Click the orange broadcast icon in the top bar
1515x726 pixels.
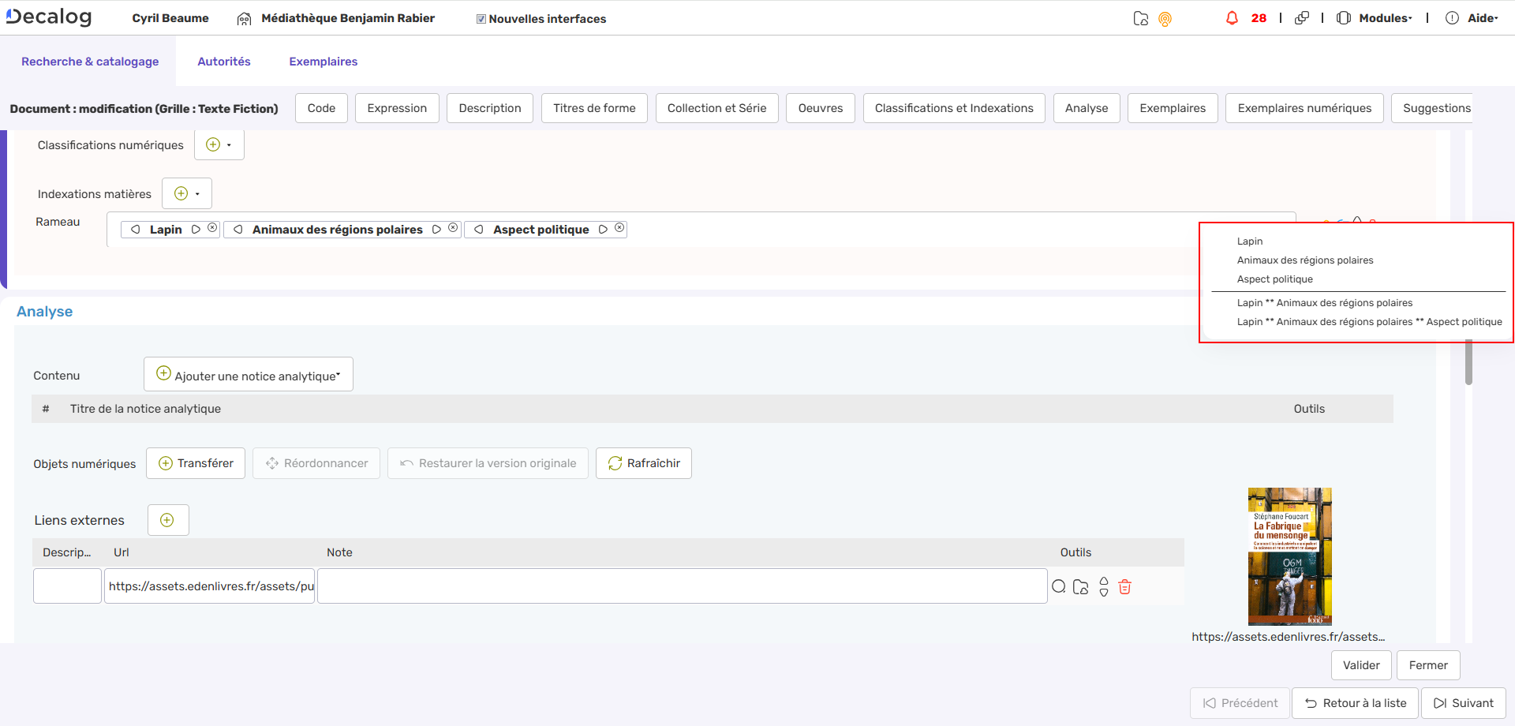click(x=1166, y=20)
